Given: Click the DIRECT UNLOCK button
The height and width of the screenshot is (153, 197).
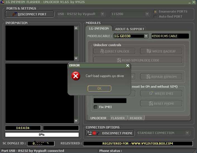Looking at the screenshot, I should (114, 51).
